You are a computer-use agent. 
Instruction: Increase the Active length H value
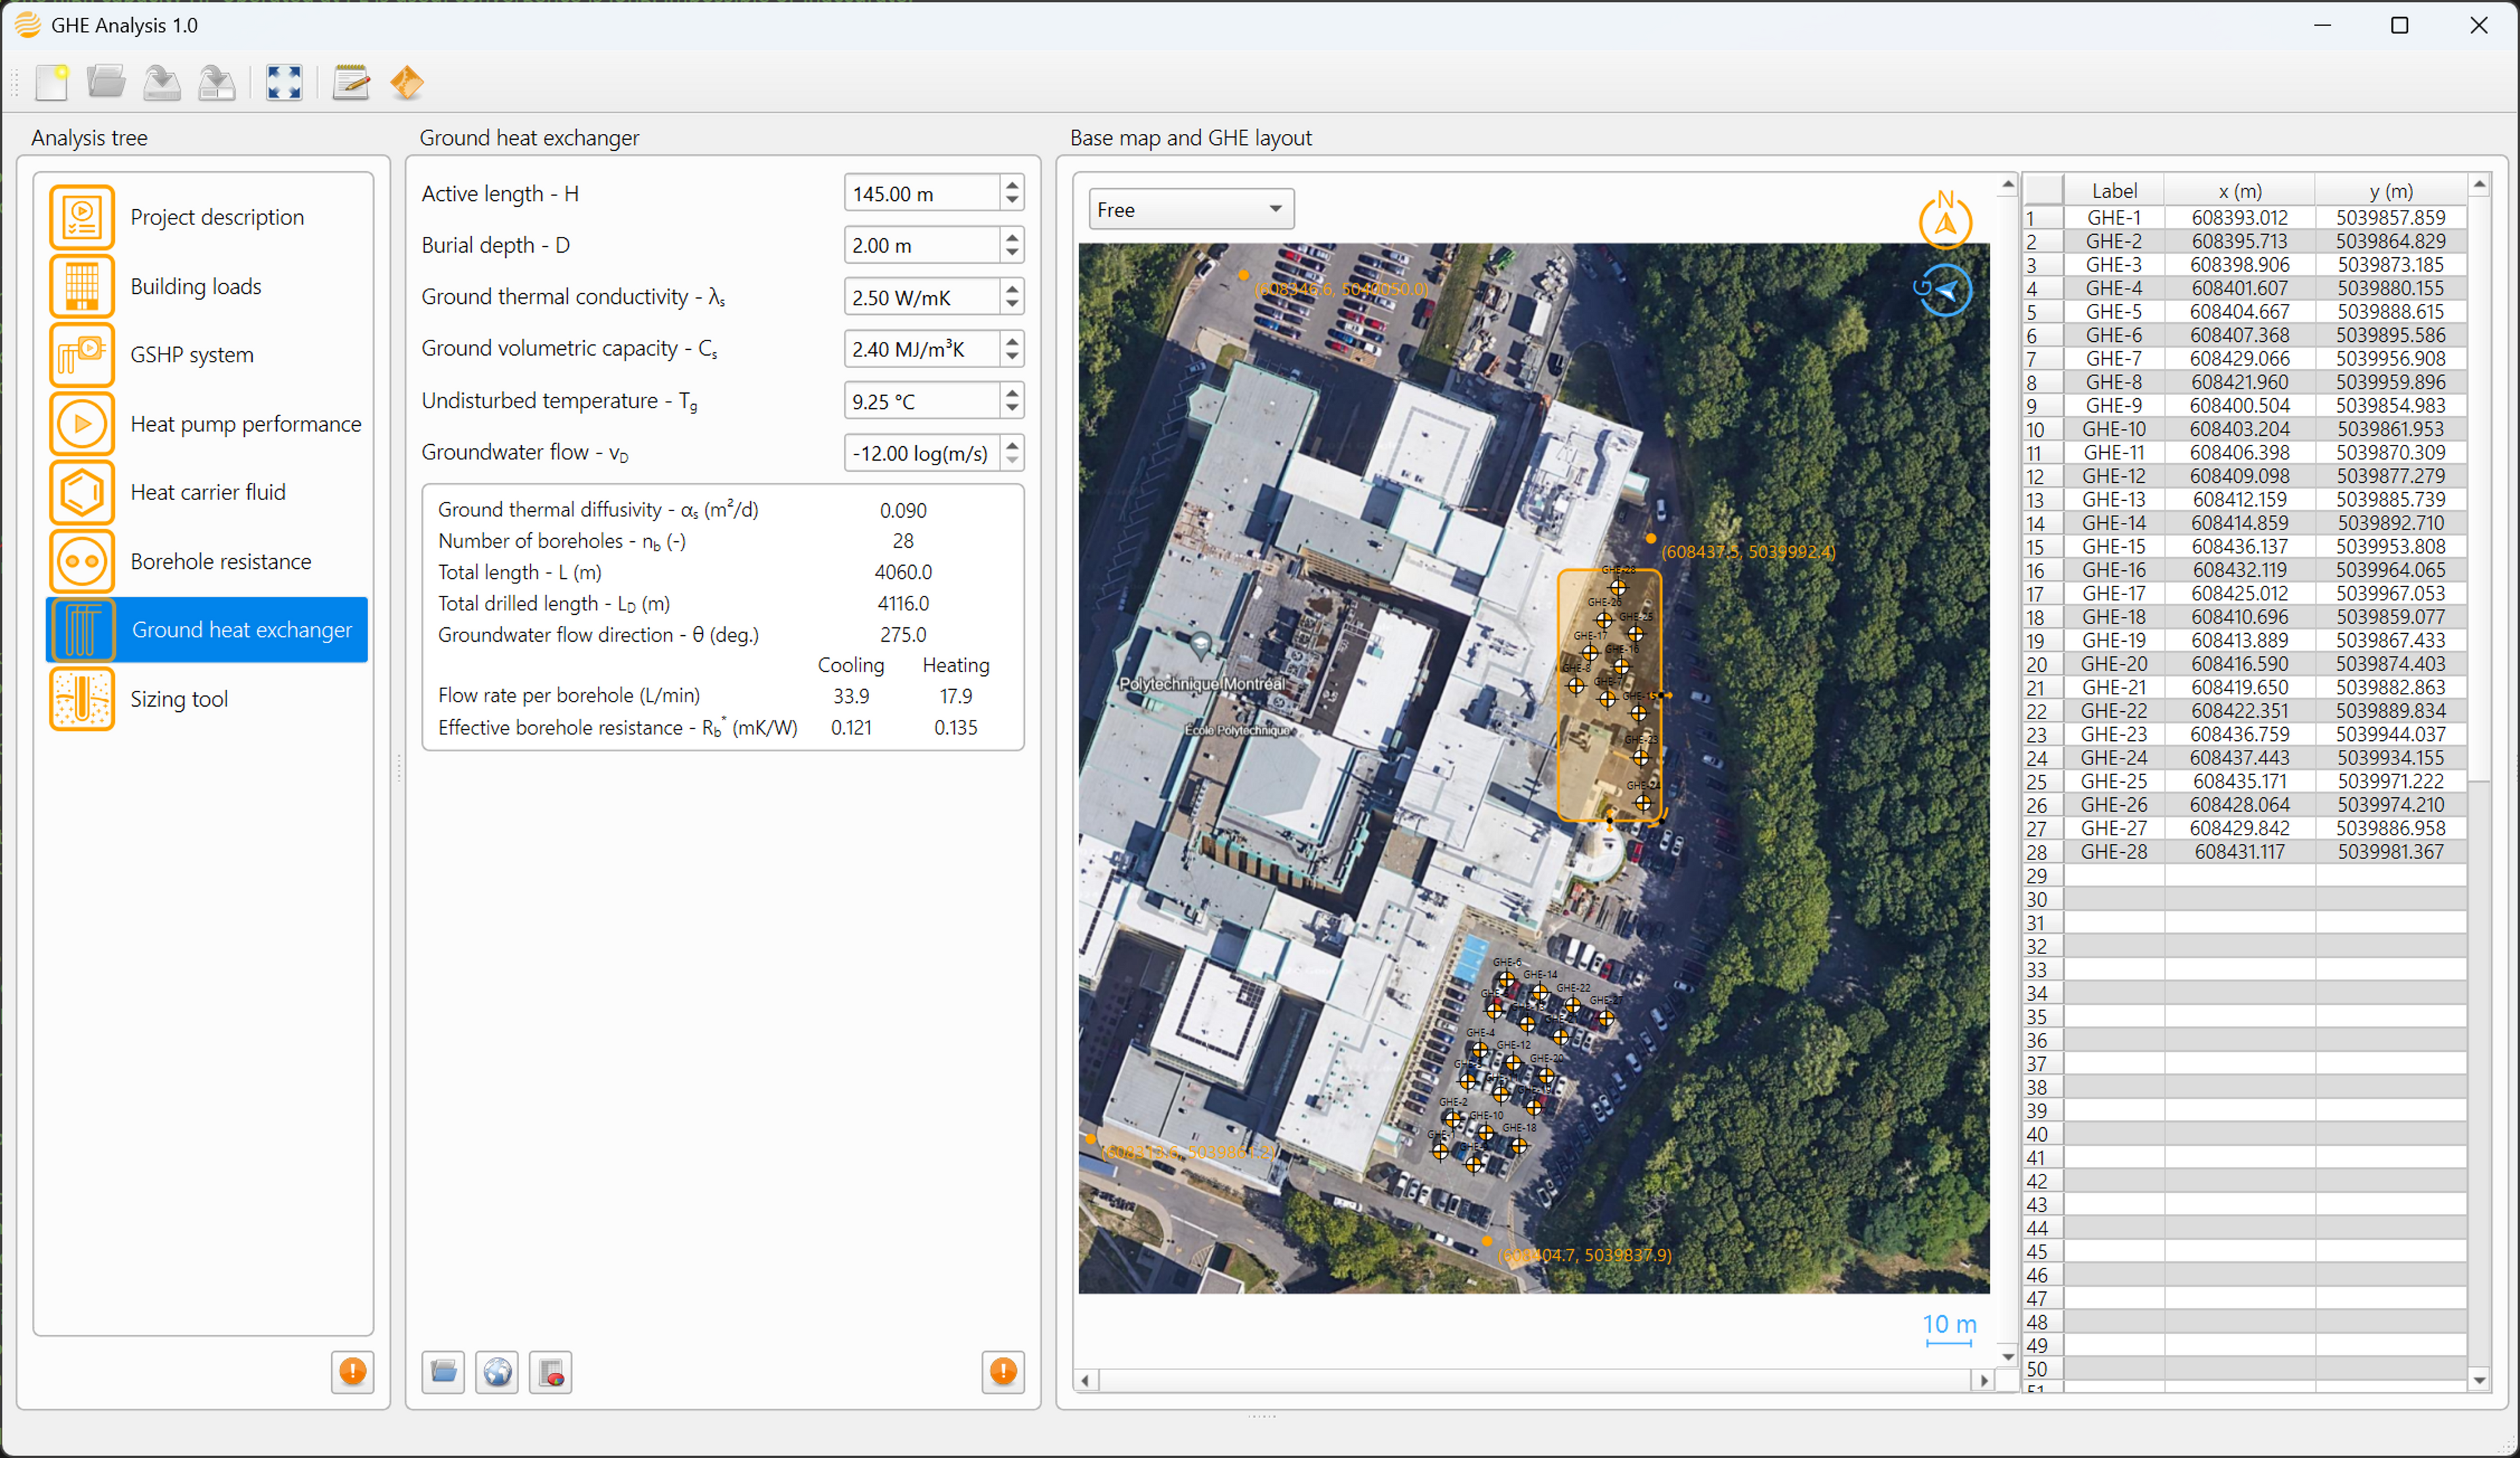click(x=1012, y=184)
